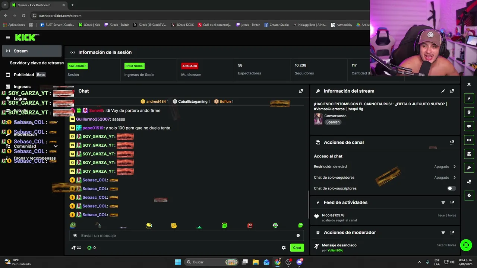The height and width of the screenshot is (268, 477).
Task: Open the Chrome tab search dropdown
Action: tap(5, 5)
